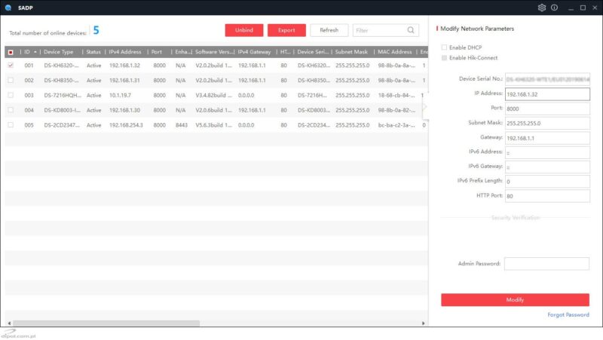Click the Unbind button

pos(244,30)
